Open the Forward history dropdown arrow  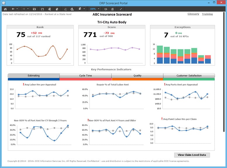click(x=28, y=9)
